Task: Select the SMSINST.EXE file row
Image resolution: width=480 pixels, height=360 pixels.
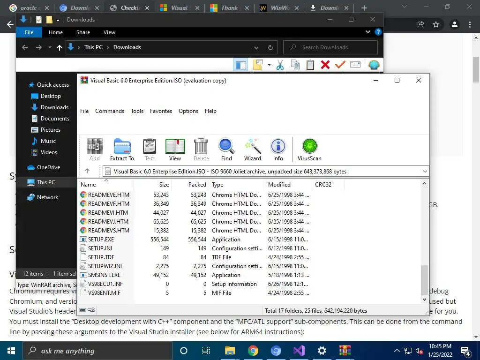Action: 195,275
